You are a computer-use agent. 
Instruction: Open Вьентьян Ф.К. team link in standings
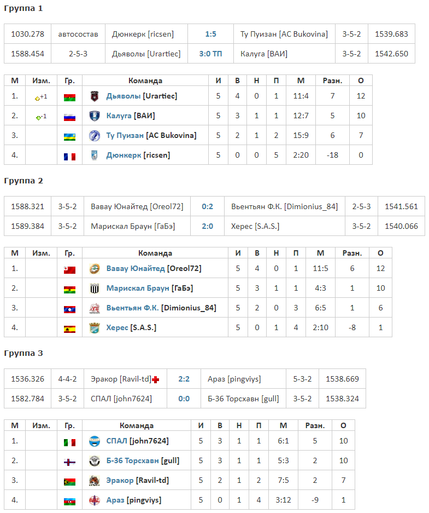(133, 308)
